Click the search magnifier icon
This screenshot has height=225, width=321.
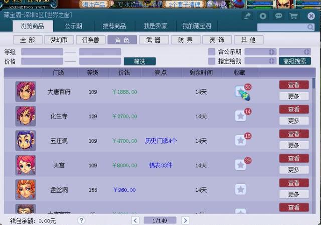click(310, 27)
